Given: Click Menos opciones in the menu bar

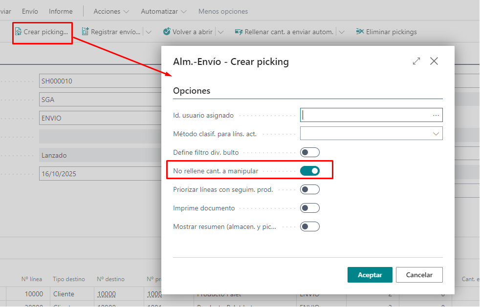Looking at the screenshot, I should click(x=223, y=11).
